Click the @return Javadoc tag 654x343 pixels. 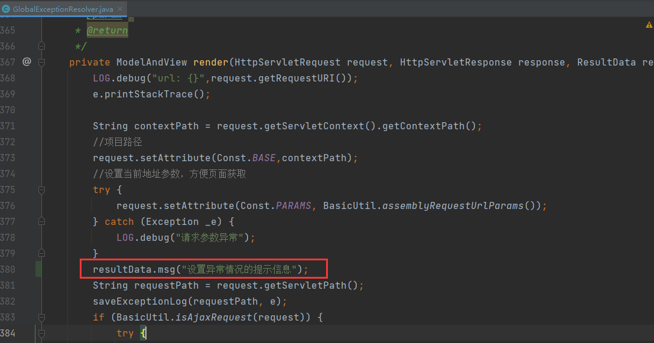(x=107, y=30)
